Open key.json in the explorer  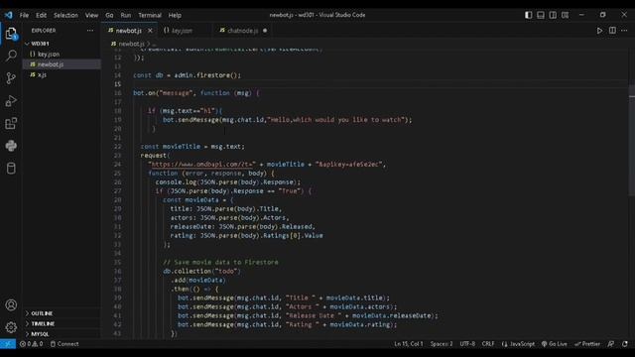49,54
